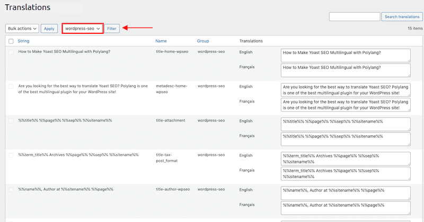Check the box for title-home-wpseo row

tap(11, 52)
